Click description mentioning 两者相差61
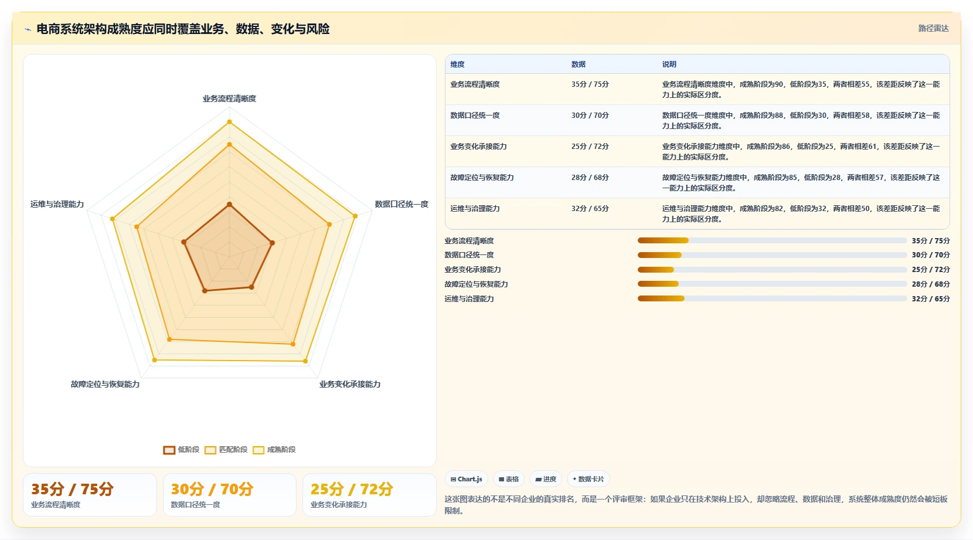The image size is (973, 540). pyautogui.click(x=801, y=152)
